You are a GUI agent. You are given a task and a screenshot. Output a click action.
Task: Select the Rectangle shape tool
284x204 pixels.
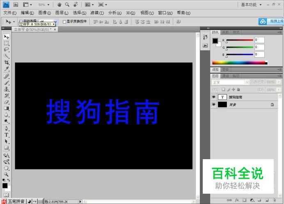[6, 148]
